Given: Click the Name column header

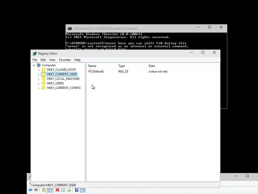Looking at the screenshot, I should pos(102,66).
